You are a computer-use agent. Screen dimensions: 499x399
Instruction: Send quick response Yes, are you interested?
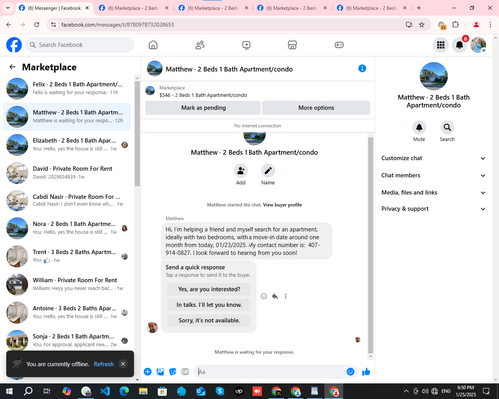tap(209, 289)
